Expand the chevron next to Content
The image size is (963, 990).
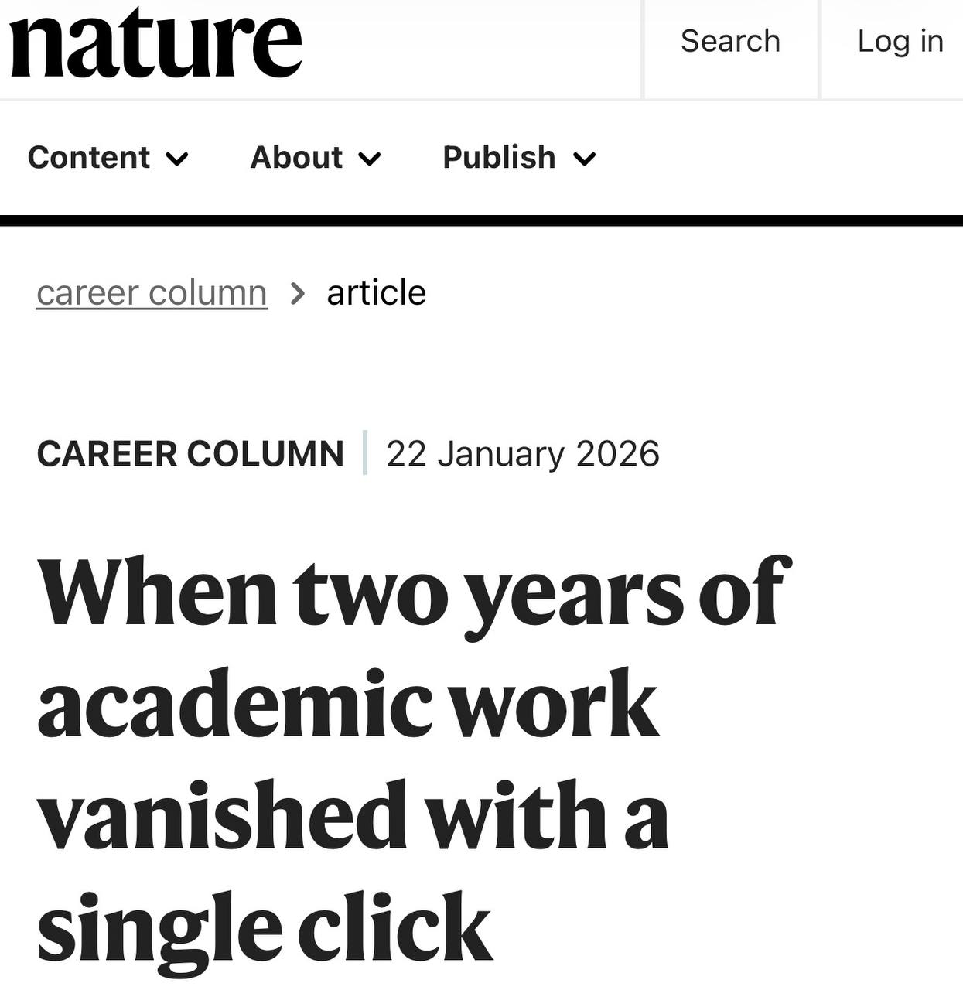point(178,159)
